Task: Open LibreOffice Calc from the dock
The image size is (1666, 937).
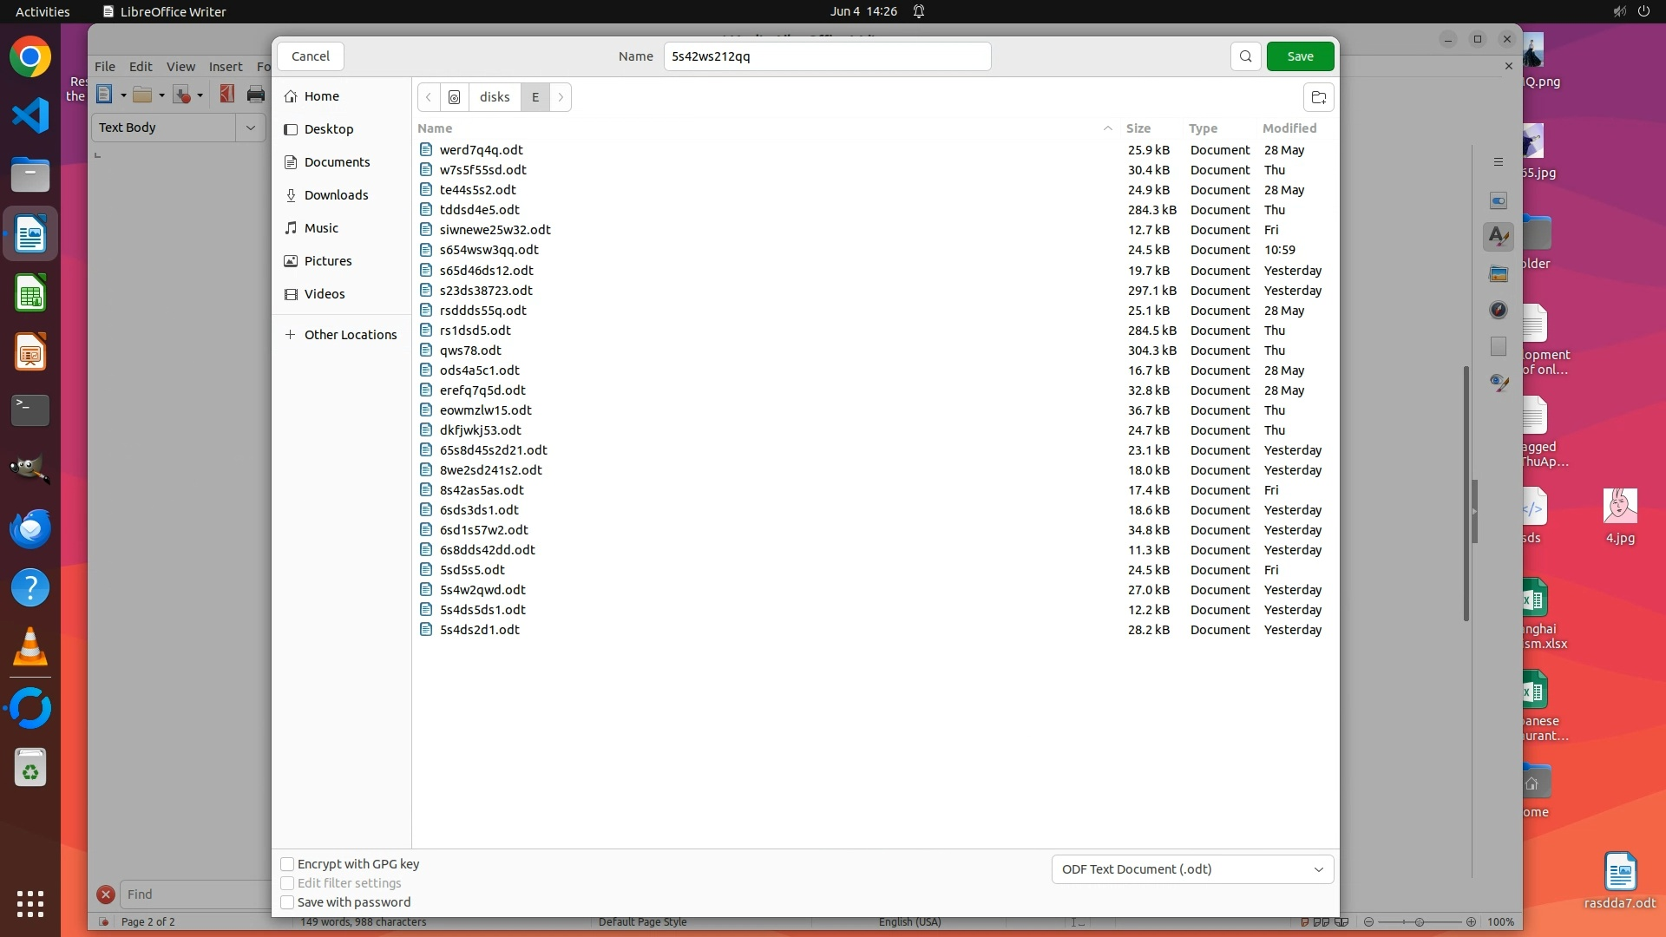Action: 30,294
